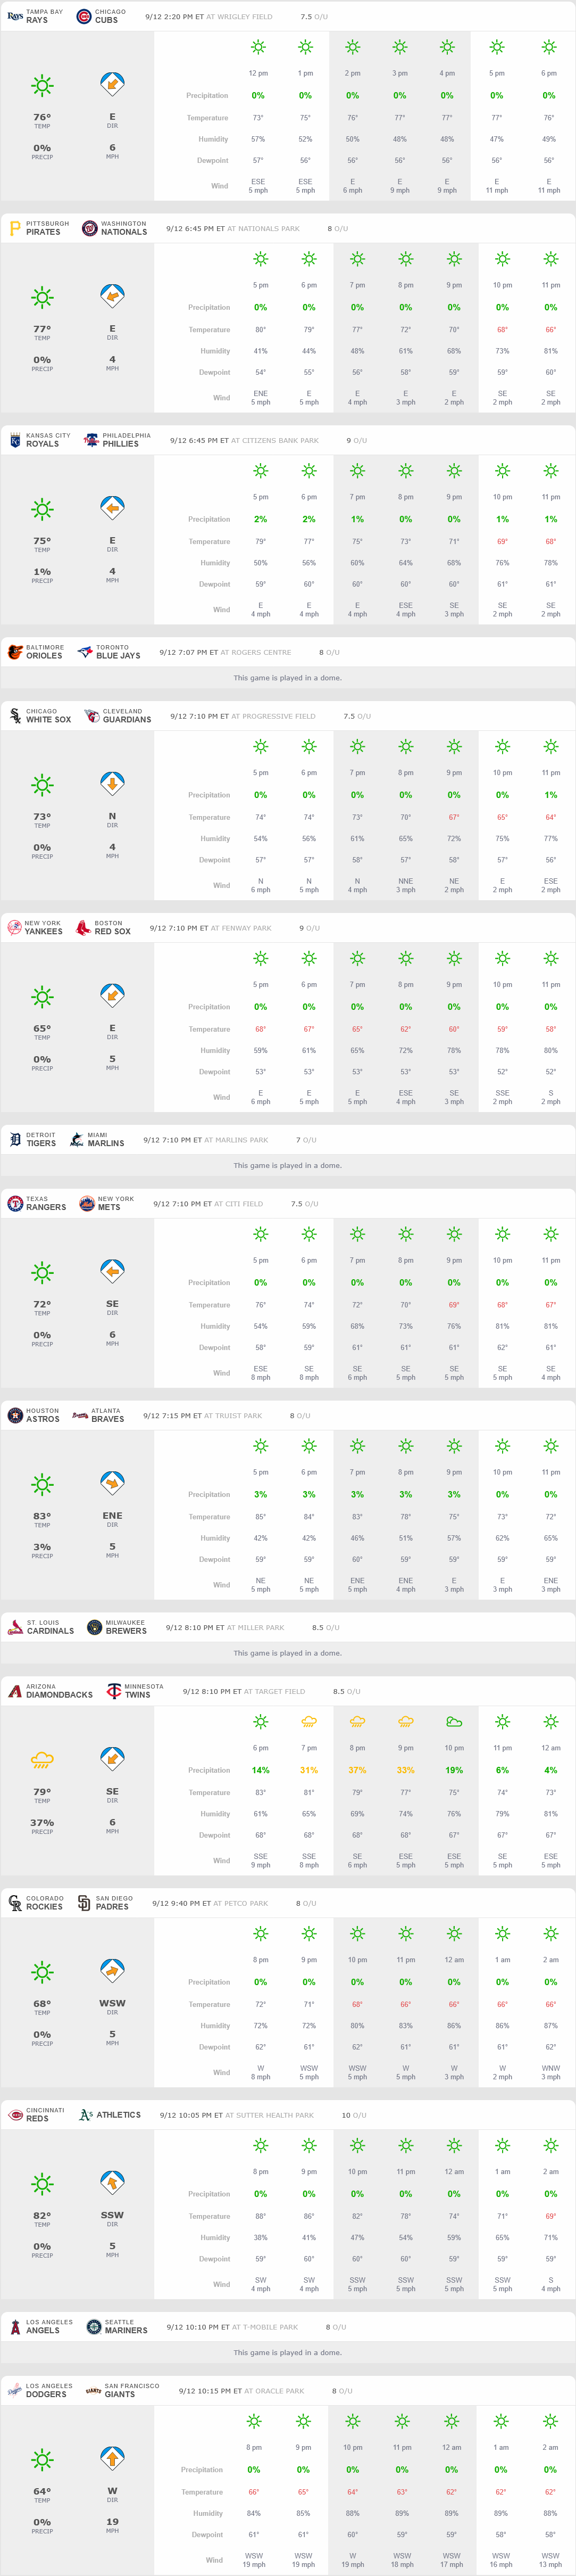Click the 37% precipitation at 8 pm for Twins
Screen dimensions: 576x2576
(357, 1771)
